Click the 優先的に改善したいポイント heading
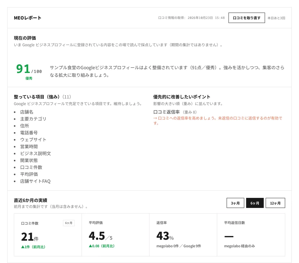The image size is (299, 263). pos(182,97)
